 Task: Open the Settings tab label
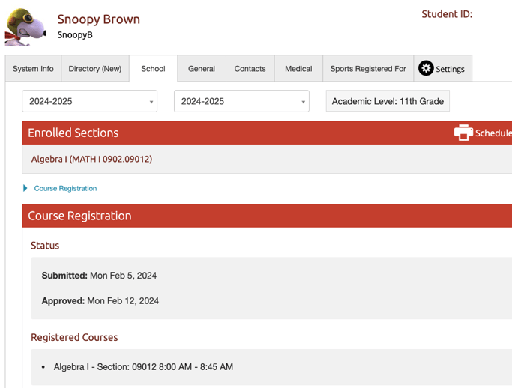point(450,69)
